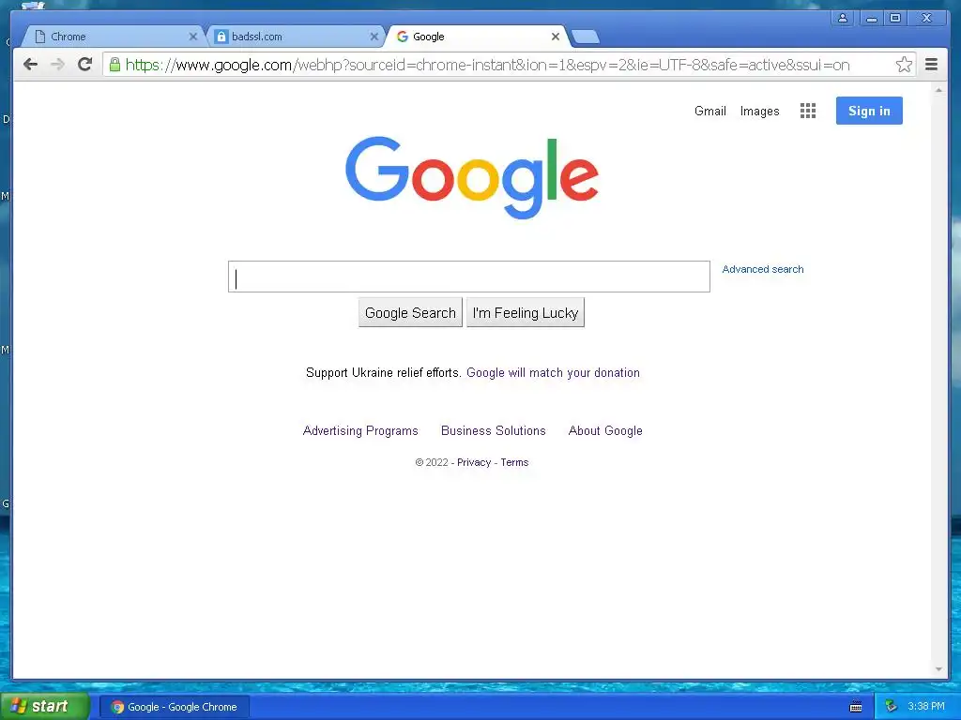
Task: Click the system tray network icon
Action: [892, 707]
